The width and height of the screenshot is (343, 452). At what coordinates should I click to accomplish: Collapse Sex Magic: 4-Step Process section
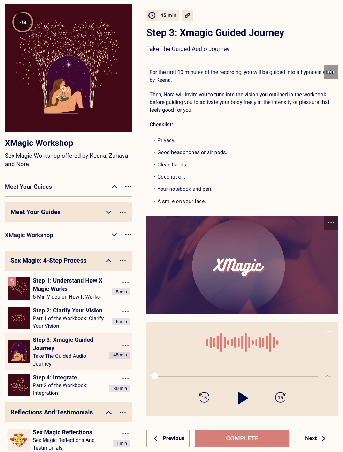click(109, 261)
